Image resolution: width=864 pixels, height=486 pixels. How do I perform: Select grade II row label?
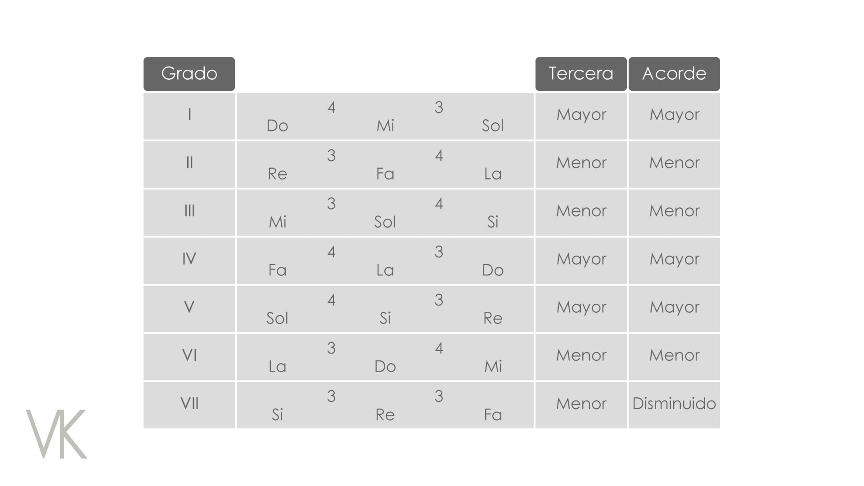189,163
